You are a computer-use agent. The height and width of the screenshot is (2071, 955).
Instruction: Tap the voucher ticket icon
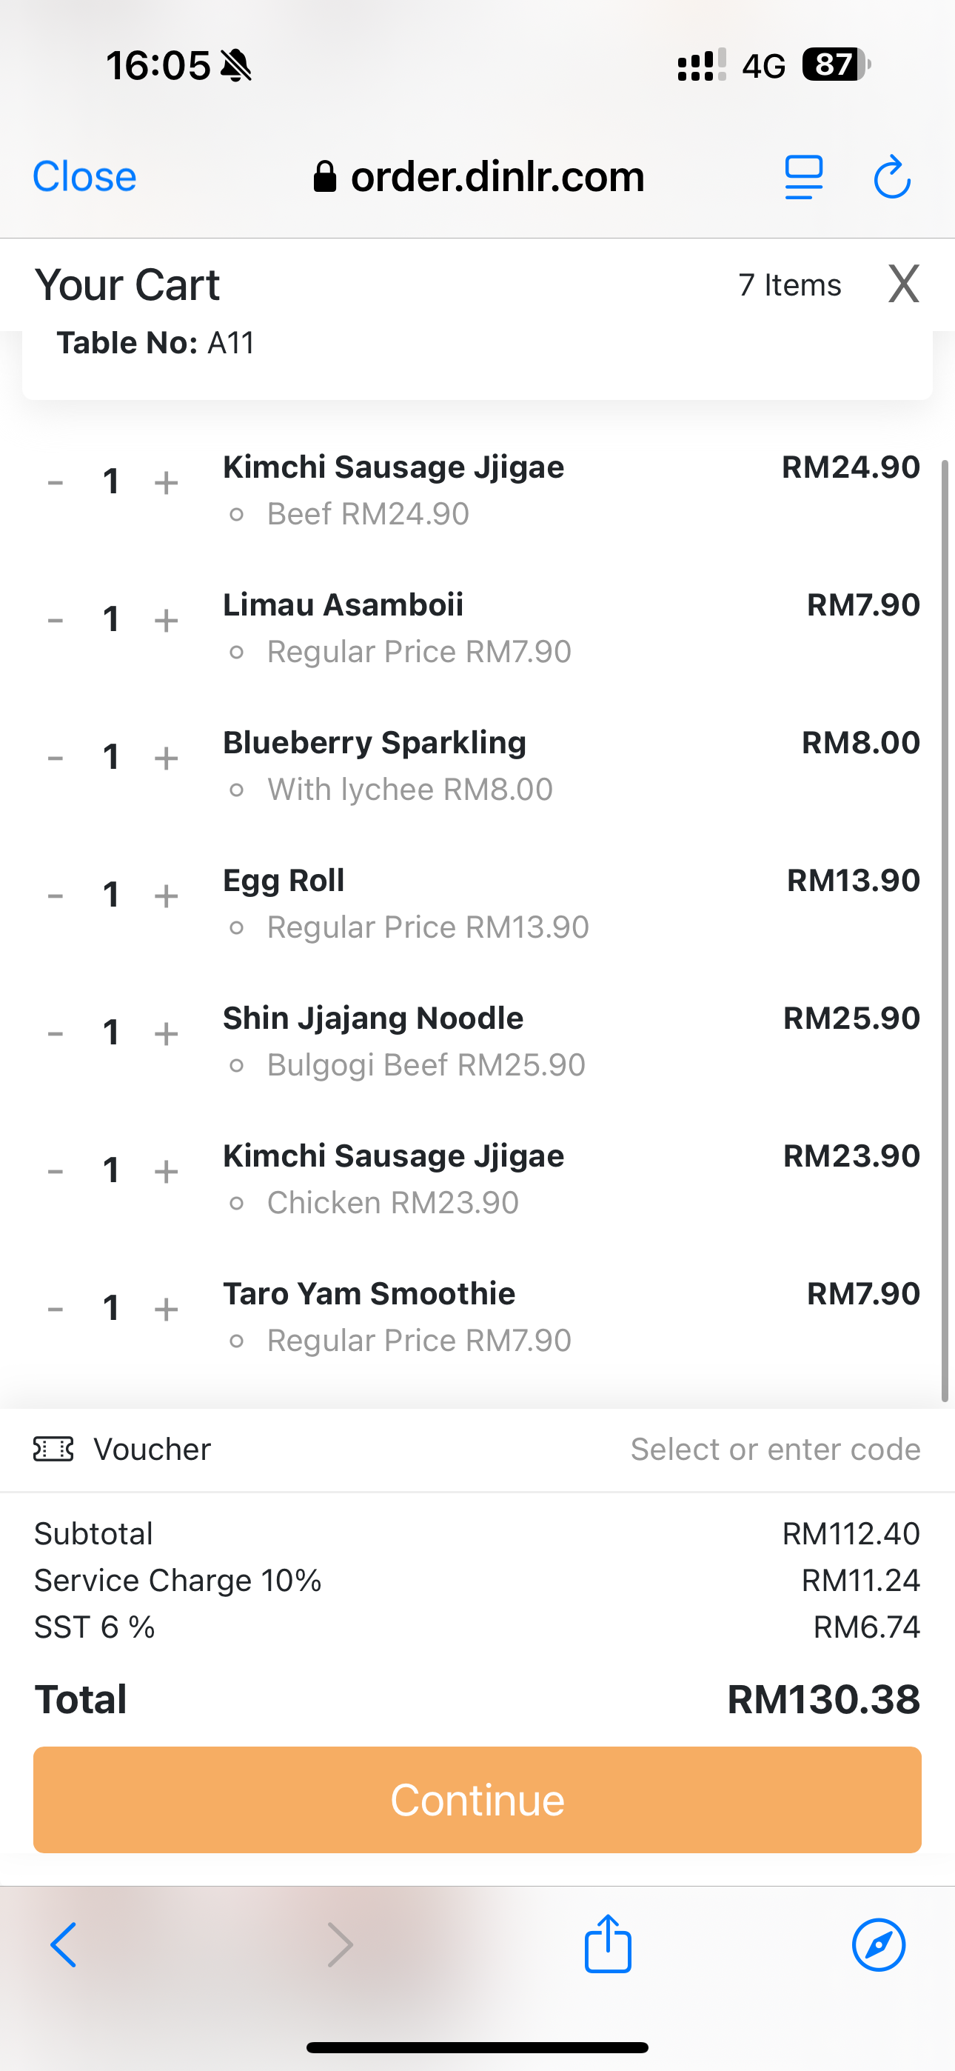[x=53, y=1449]
